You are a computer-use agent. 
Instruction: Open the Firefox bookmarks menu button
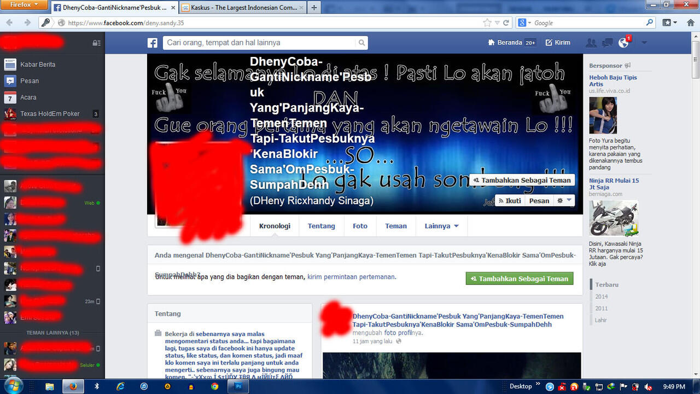pyautogui.click(x=669, y=22)
